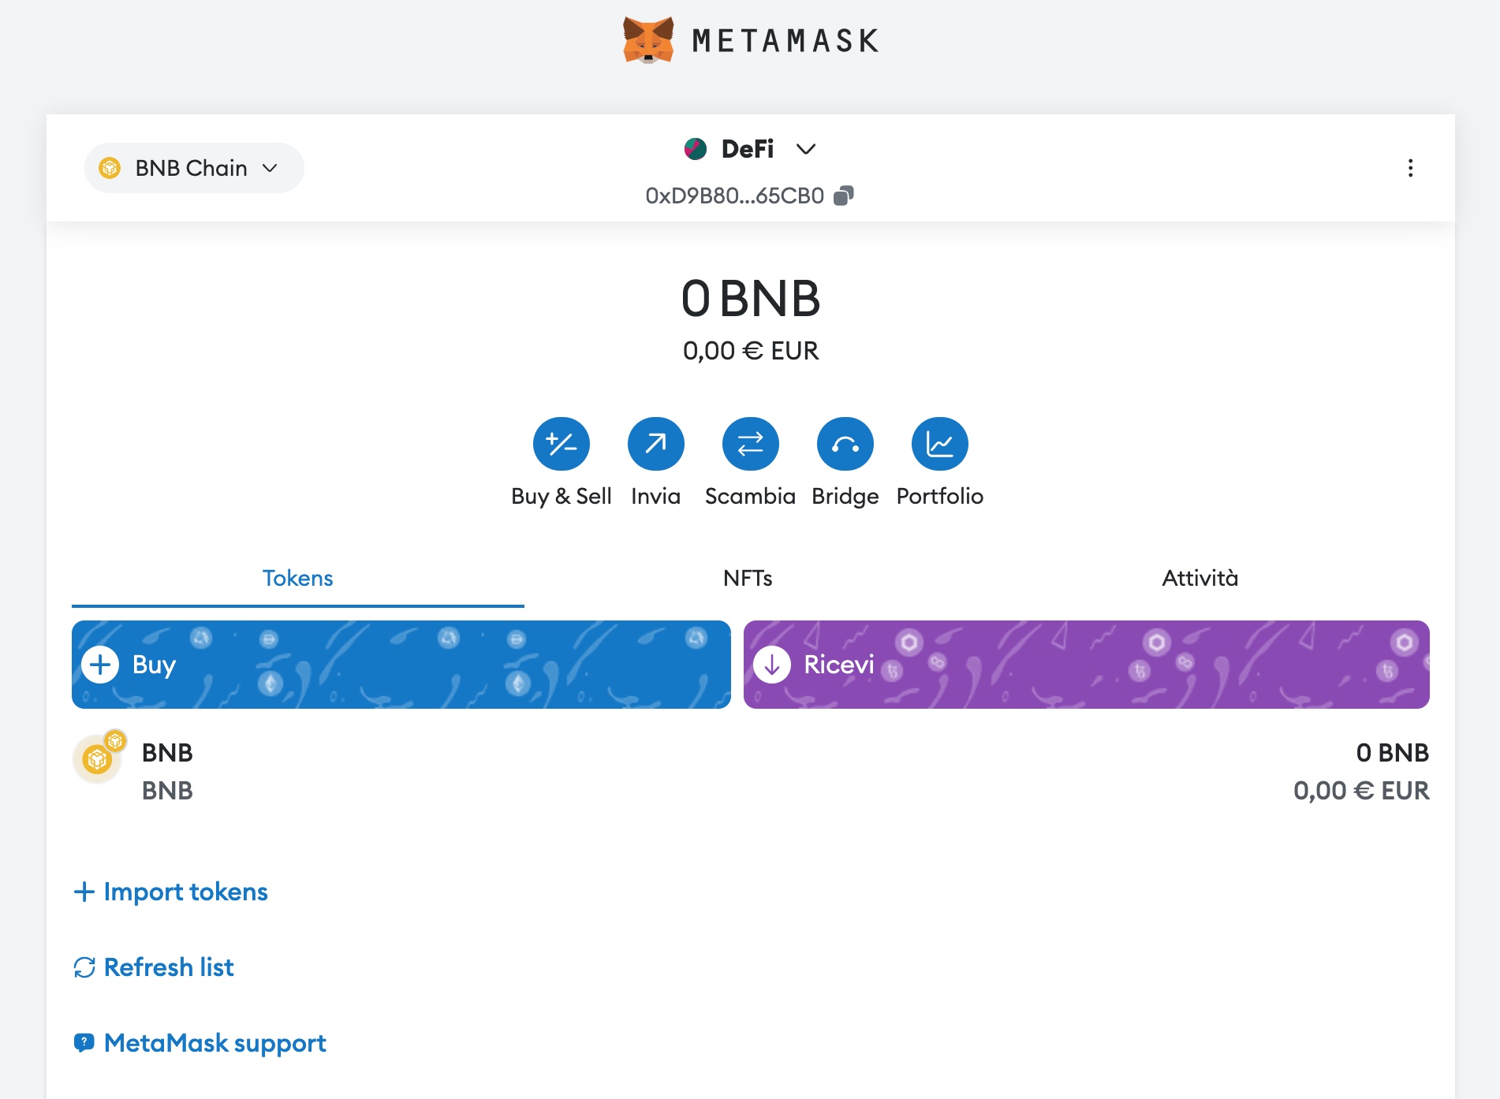Switch to the Tokens tab

(297, 578)
